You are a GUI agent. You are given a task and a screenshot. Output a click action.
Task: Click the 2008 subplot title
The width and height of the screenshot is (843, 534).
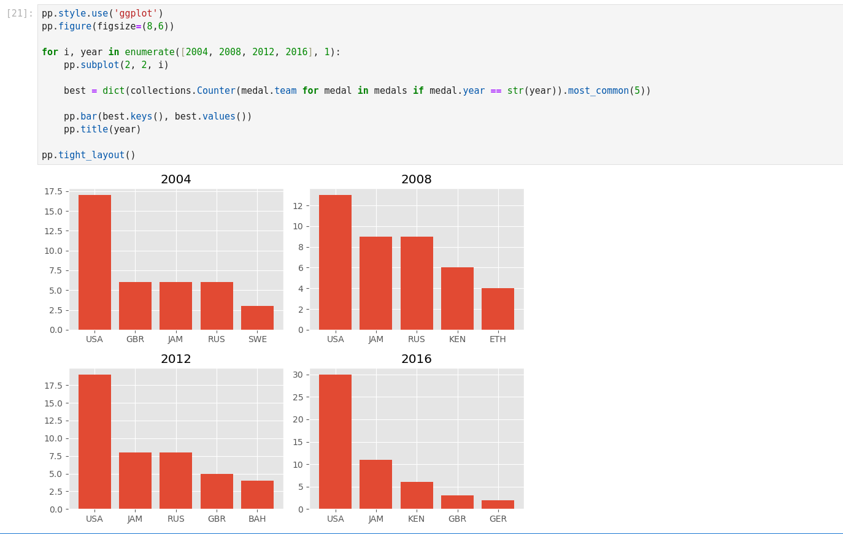(x=417, y=180)
